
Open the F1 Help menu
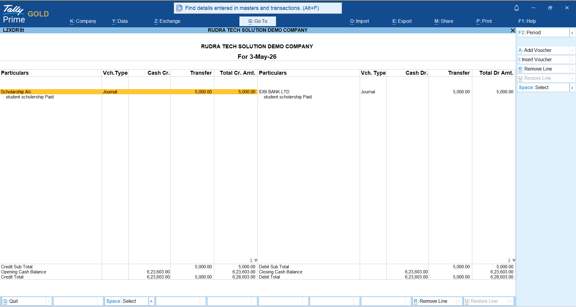(x=527, y=21)
